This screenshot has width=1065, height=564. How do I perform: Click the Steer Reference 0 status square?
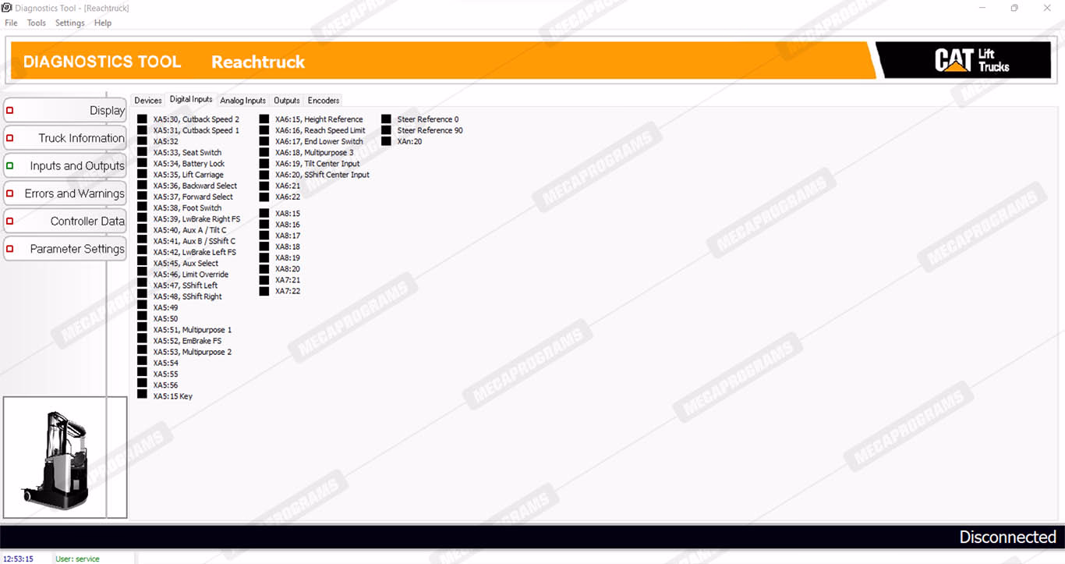pos(387,119)
